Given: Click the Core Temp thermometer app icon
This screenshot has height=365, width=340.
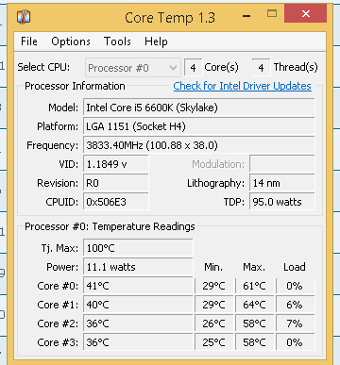Looking at the screenshot, I should [x=24, y=17].
